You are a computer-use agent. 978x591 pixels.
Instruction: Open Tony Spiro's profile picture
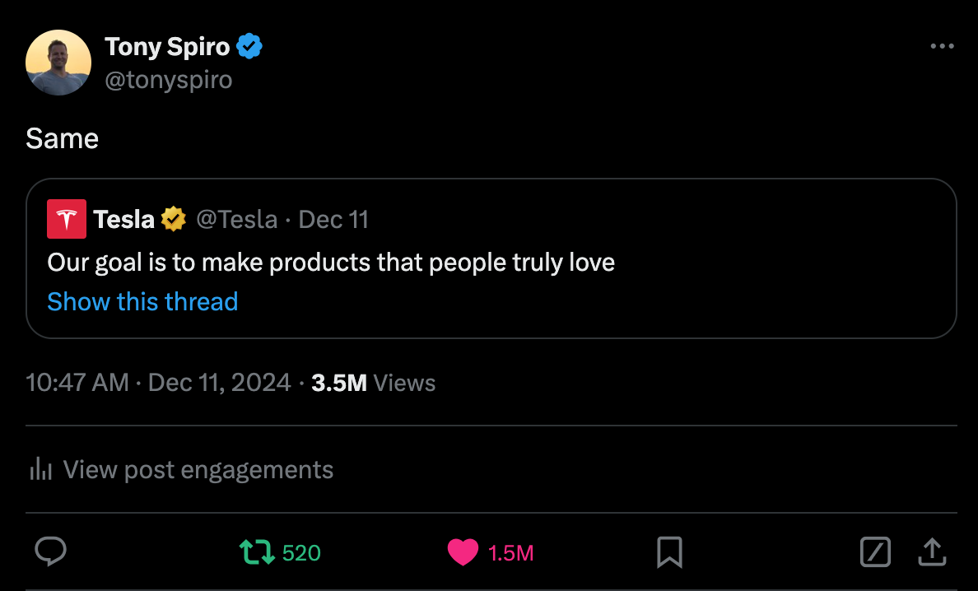[x=58, y=63]
